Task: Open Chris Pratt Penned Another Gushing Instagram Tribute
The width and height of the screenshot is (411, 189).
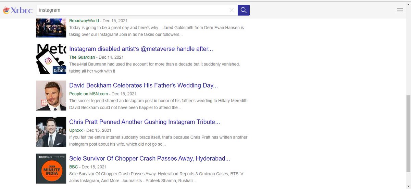Action: pos(145,122)
